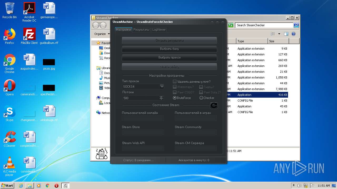The height and width of the screenshot is (189, 337).
Task: Tick the 'Инвентарь?' checkbox
Action: pyautogui.click(x=175, y=87)
